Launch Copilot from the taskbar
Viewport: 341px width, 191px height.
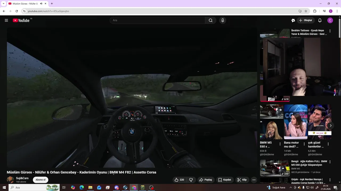click(x=73, y=188)
